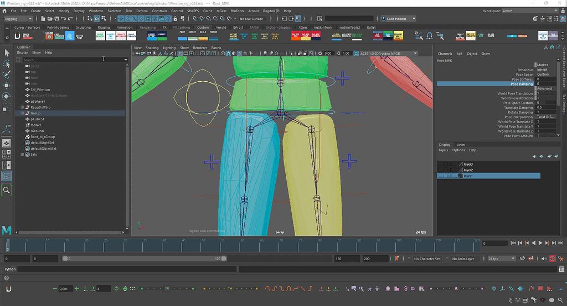Click the Undo arrow icon
The width and height of the screenshot is (567, 306).
tap(63, 19)
